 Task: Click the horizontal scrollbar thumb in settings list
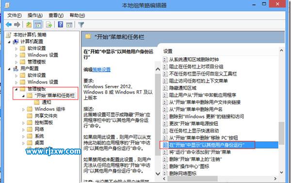(192, 179)
